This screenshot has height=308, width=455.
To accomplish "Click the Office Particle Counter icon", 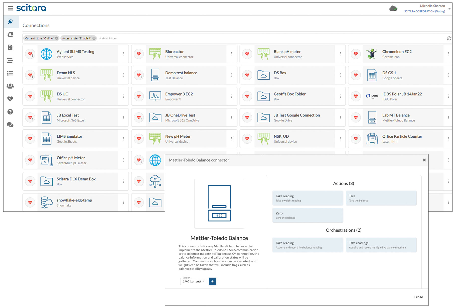I will click(372, 139).
